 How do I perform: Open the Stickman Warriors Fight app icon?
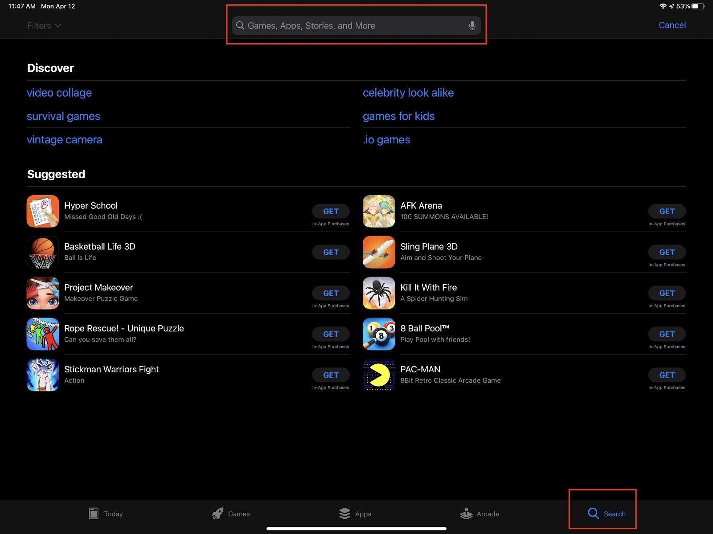click(x=43, y=375)
